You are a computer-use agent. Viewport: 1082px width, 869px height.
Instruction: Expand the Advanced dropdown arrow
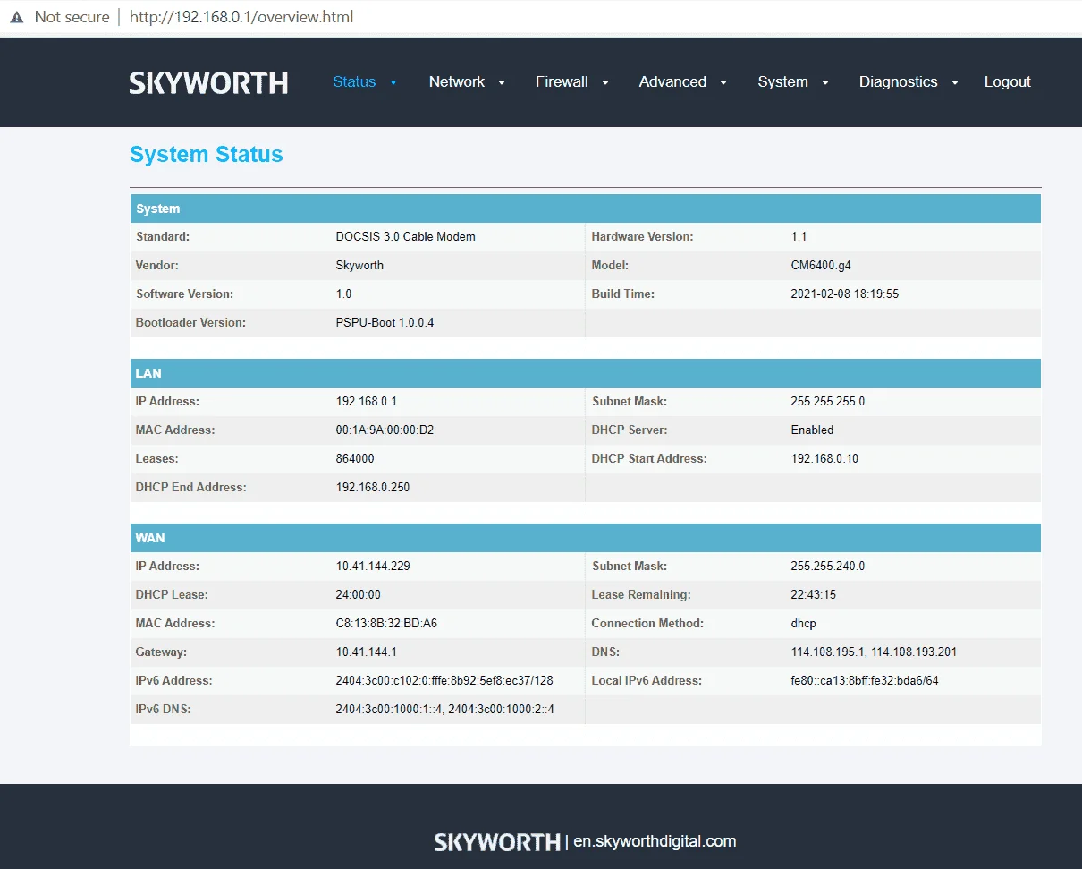[723, 82]
